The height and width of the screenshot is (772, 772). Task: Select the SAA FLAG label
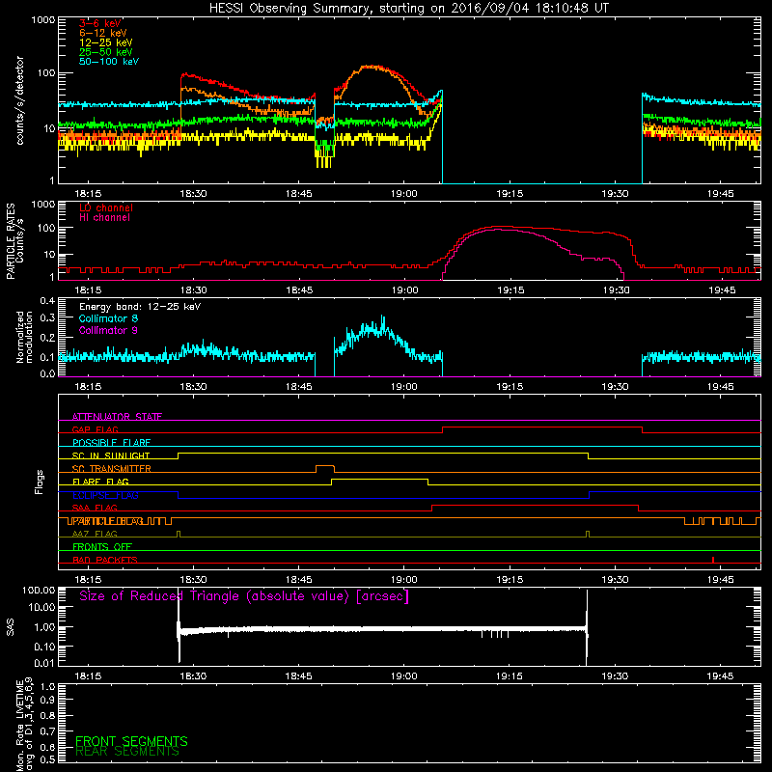pyautogui.click(x=95, y=508)
